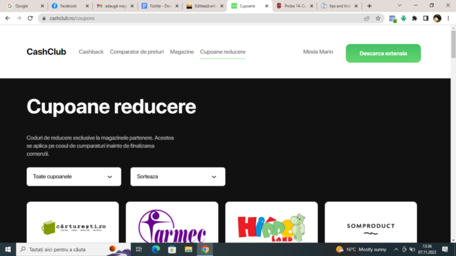The height and width of the screenshot is (256, 456).
Task: Show hidden system tray icons
Action: (396, 249)
